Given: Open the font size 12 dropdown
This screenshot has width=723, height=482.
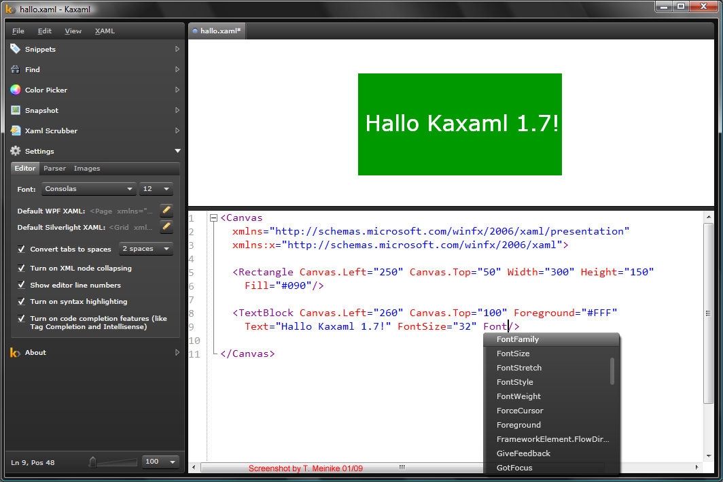Looking at the screenshot, I should click(156, 188).
